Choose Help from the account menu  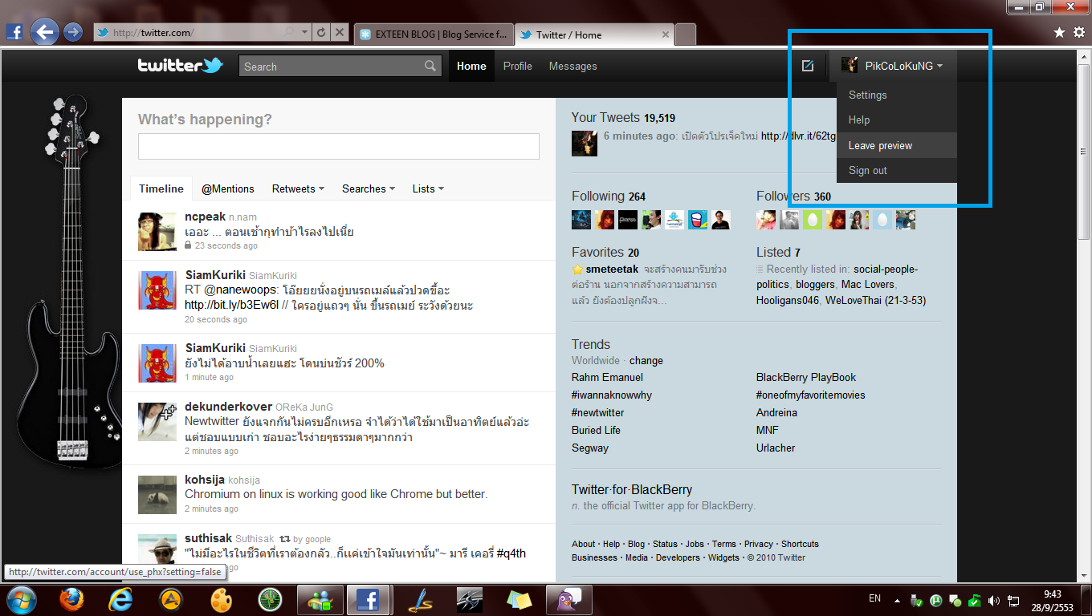[859, 120]
